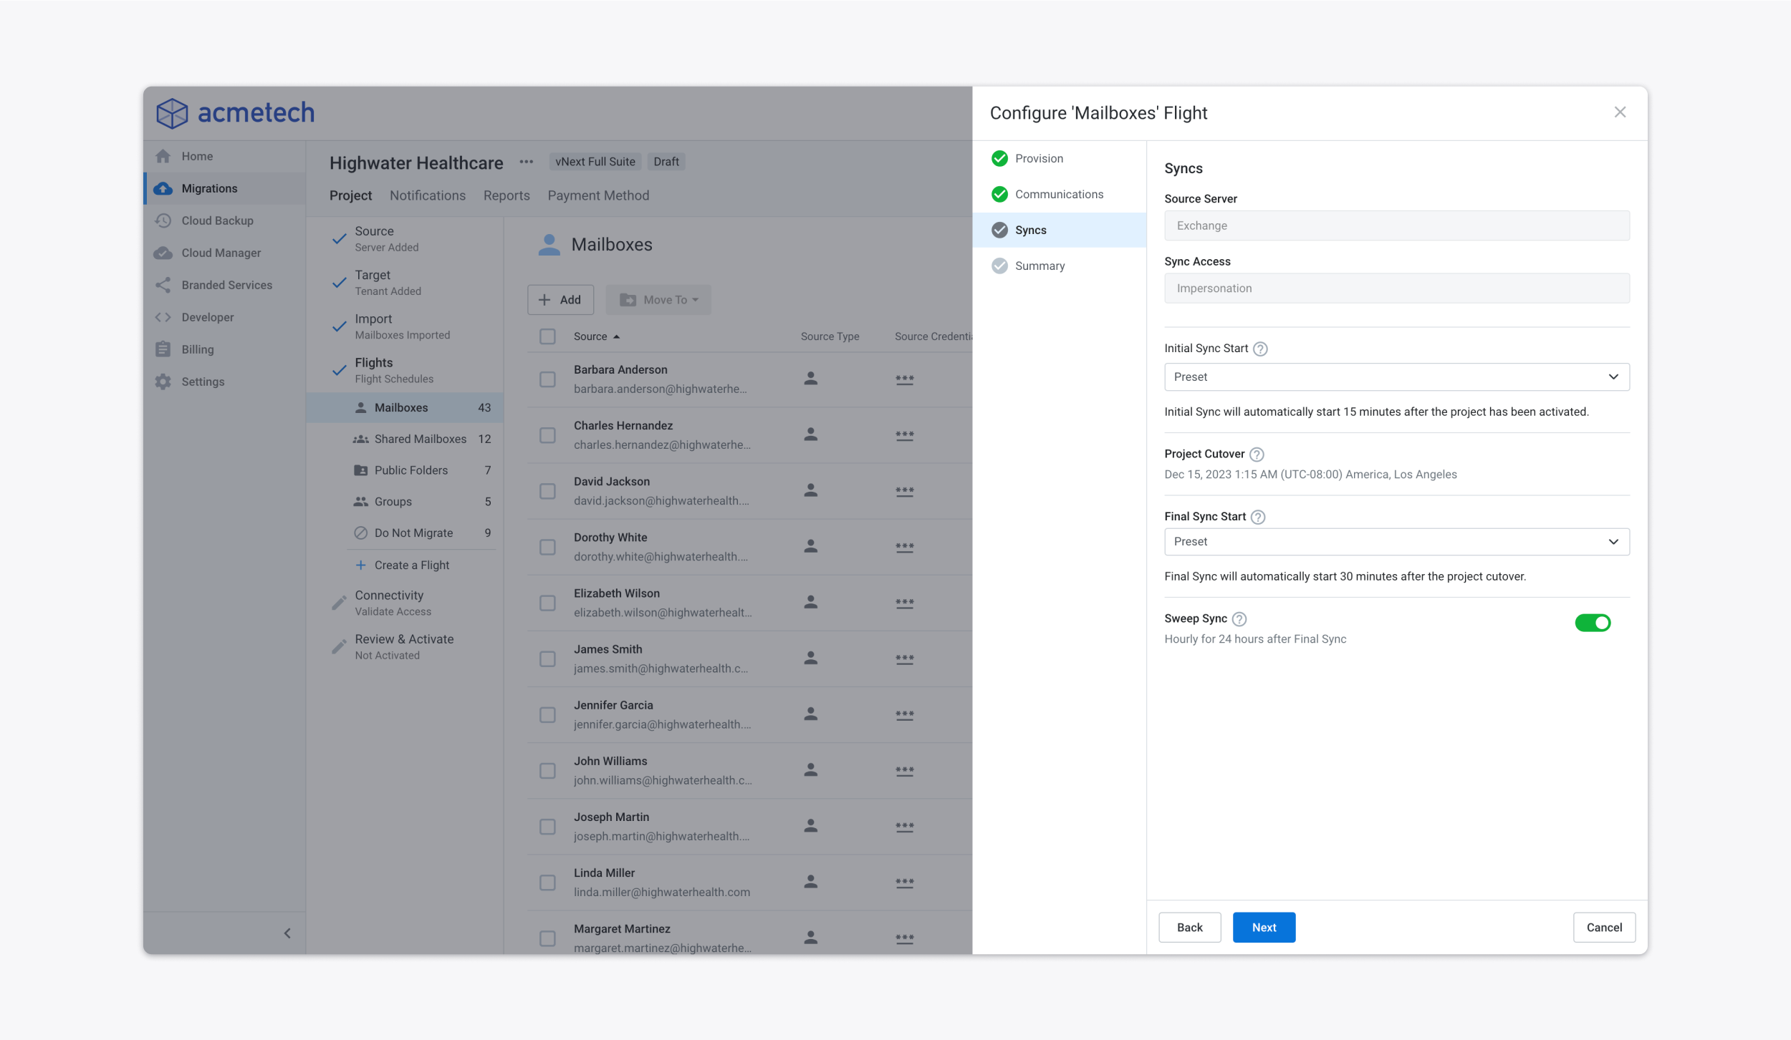
Task: Click the Public Folders folder icon
Action: (x=361, y=470)
